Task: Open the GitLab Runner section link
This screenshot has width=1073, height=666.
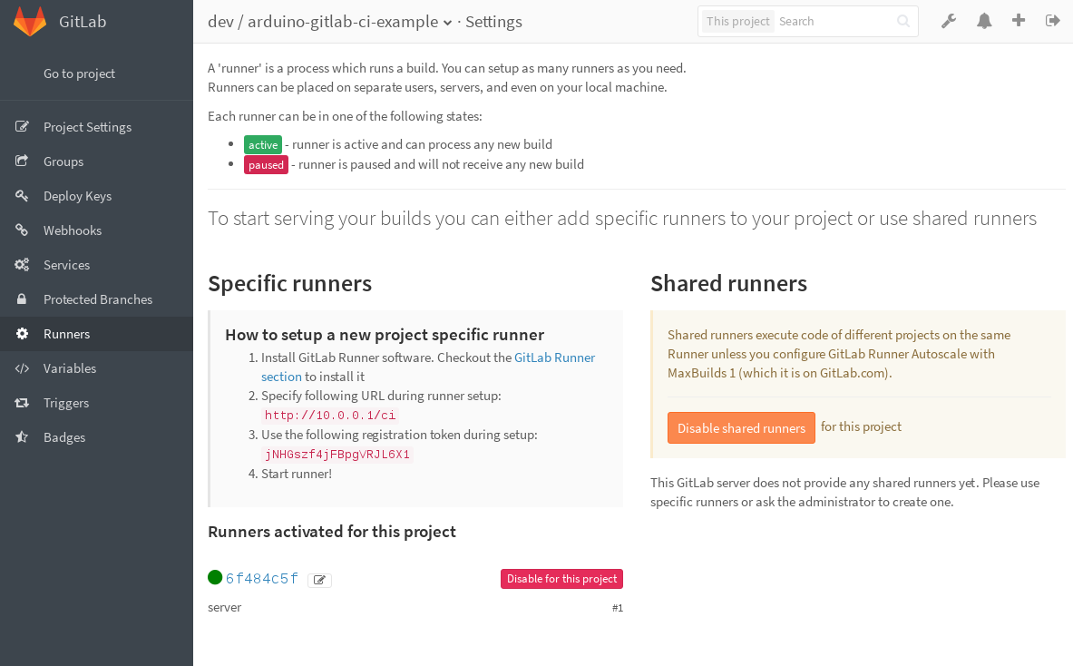Action: [554, 357]
